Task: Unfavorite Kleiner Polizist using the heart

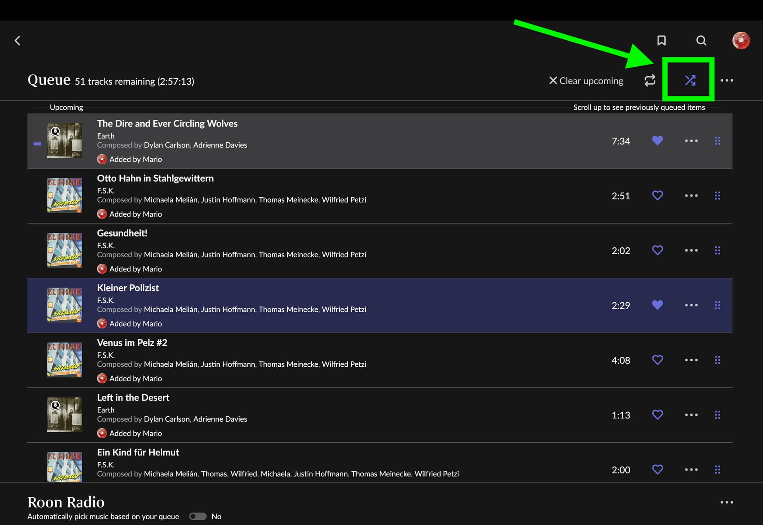Action: click(x=657, y=305)
